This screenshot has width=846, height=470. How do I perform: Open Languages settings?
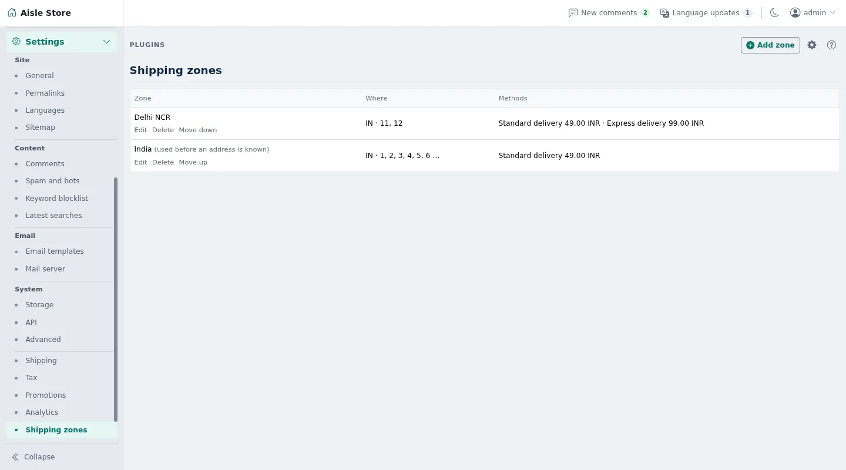(x=45, y=110)
